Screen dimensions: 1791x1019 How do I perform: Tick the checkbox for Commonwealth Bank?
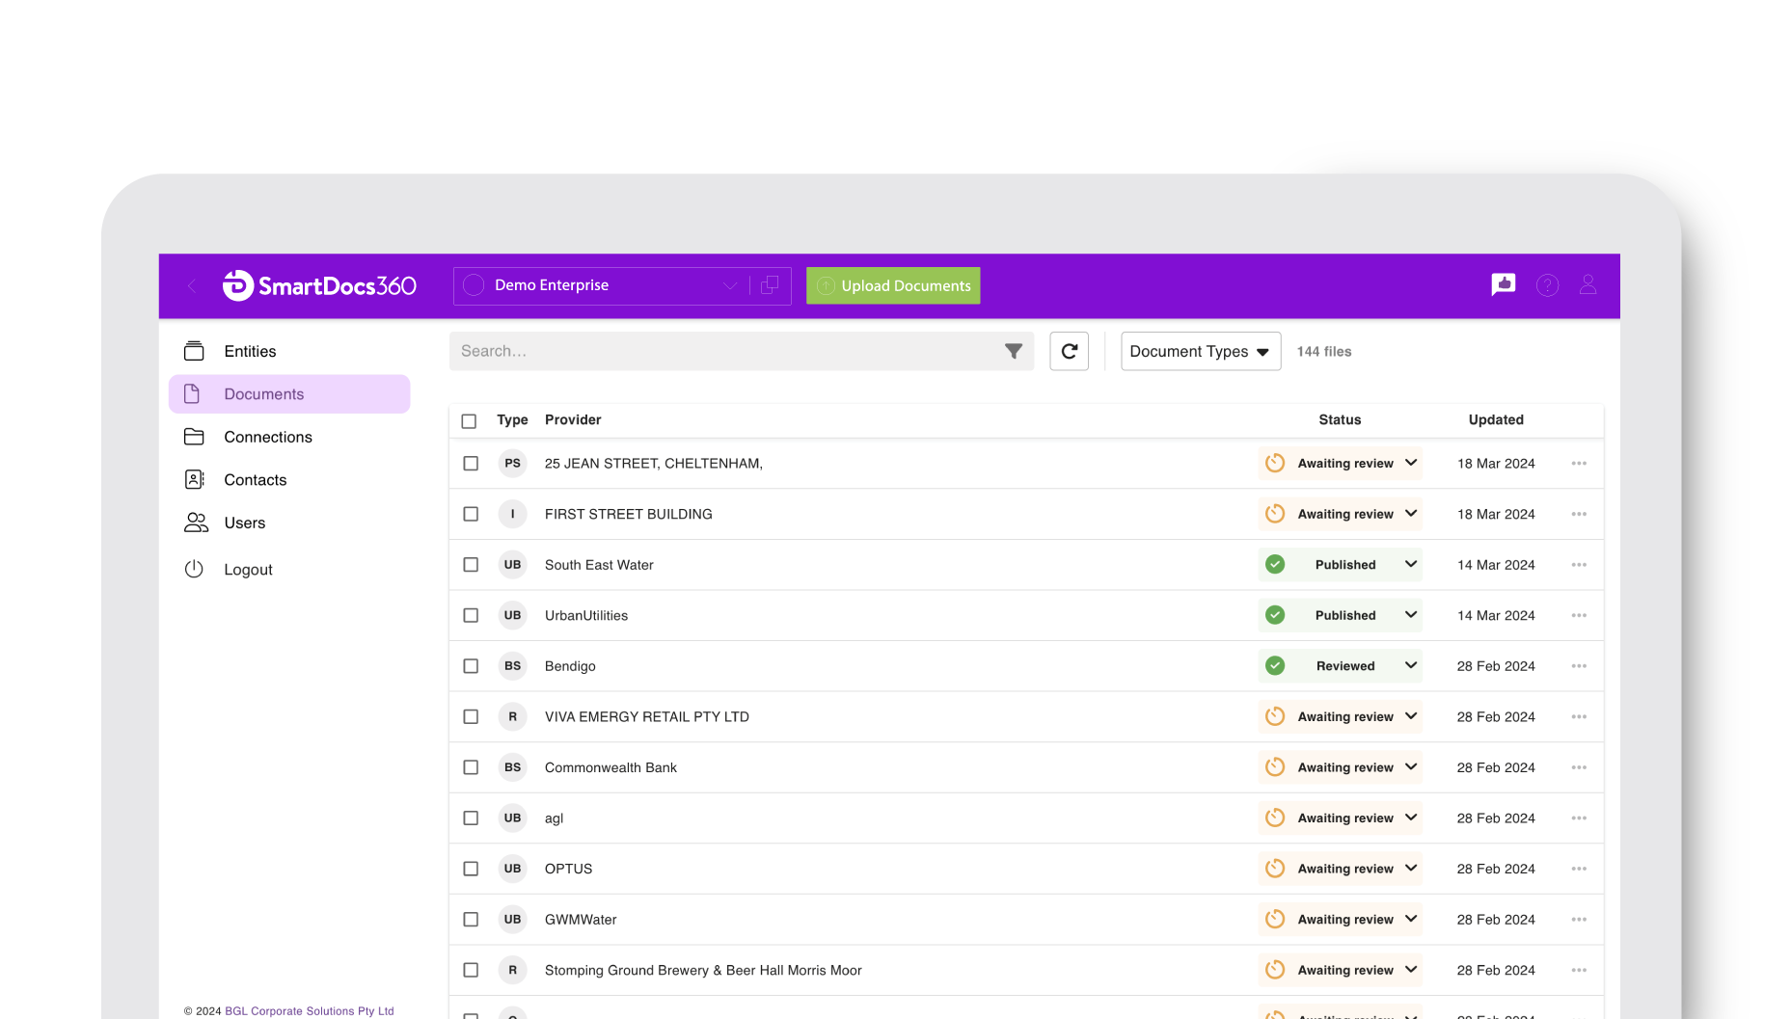point(471,767)
